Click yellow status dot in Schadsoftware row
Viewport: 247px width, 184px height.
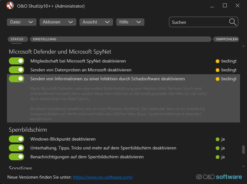(217, 79)
